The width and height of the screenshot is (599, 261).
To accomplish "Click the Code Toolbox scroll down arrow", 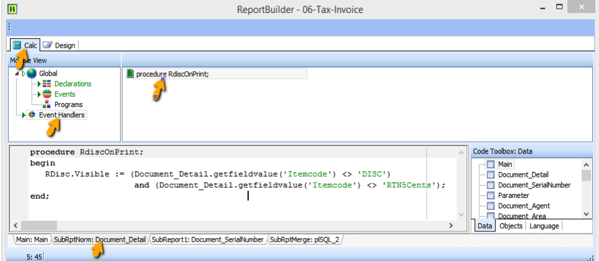I will (x=587, y=214).
